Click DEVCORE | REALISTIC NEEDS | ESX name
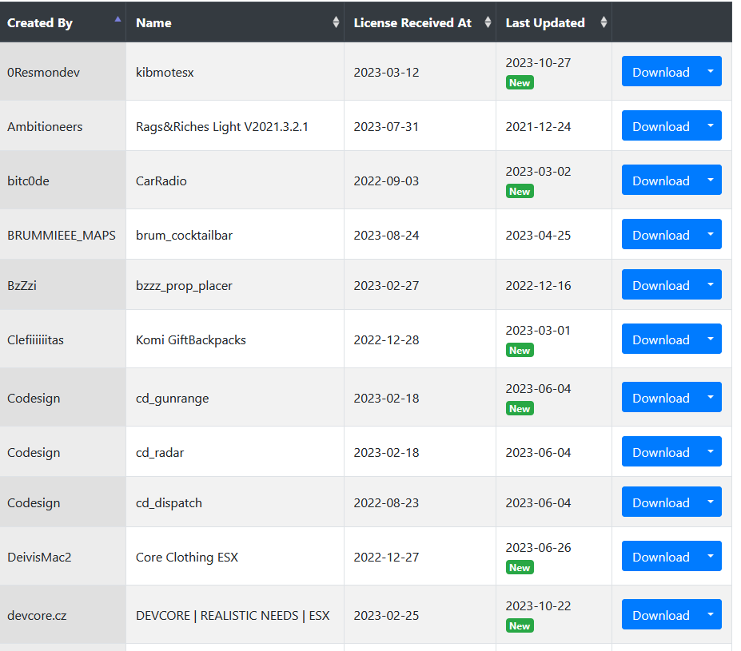This screenshot has height=651, width=741. [x=233, y=615]
